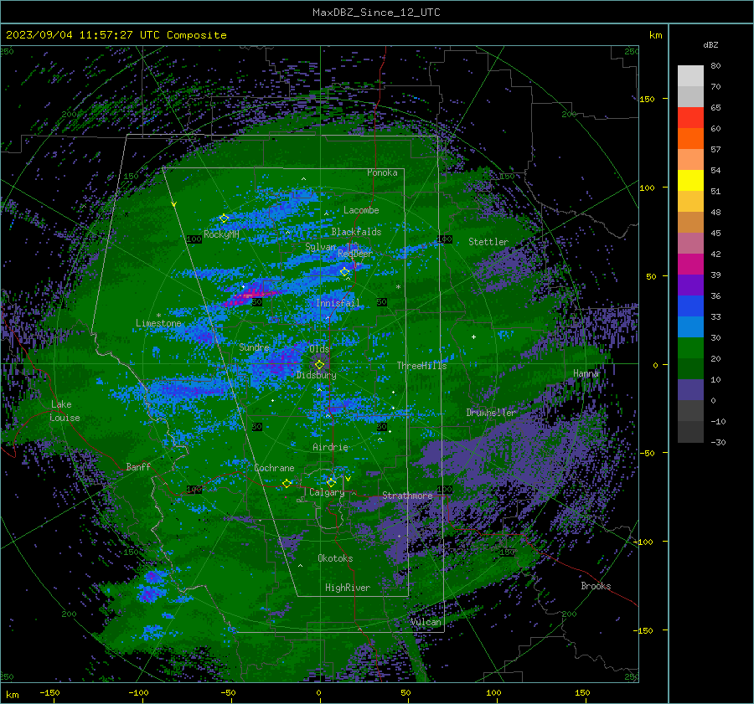This screenshot has width=754, height=704.
Task: Click the lightest gray top swatch in legend
Action: [x=690, y=76]
